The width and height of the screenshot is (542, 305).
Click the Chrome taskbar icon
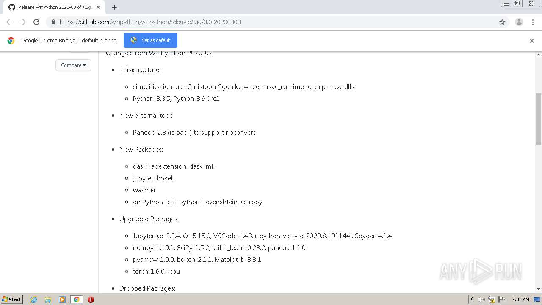76,299
